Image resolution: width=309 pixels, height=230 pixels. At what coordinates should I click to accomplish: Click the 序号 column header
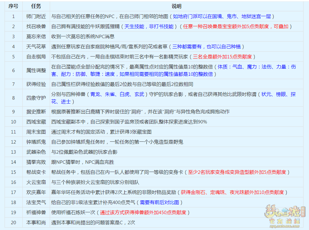click(13, 6)
